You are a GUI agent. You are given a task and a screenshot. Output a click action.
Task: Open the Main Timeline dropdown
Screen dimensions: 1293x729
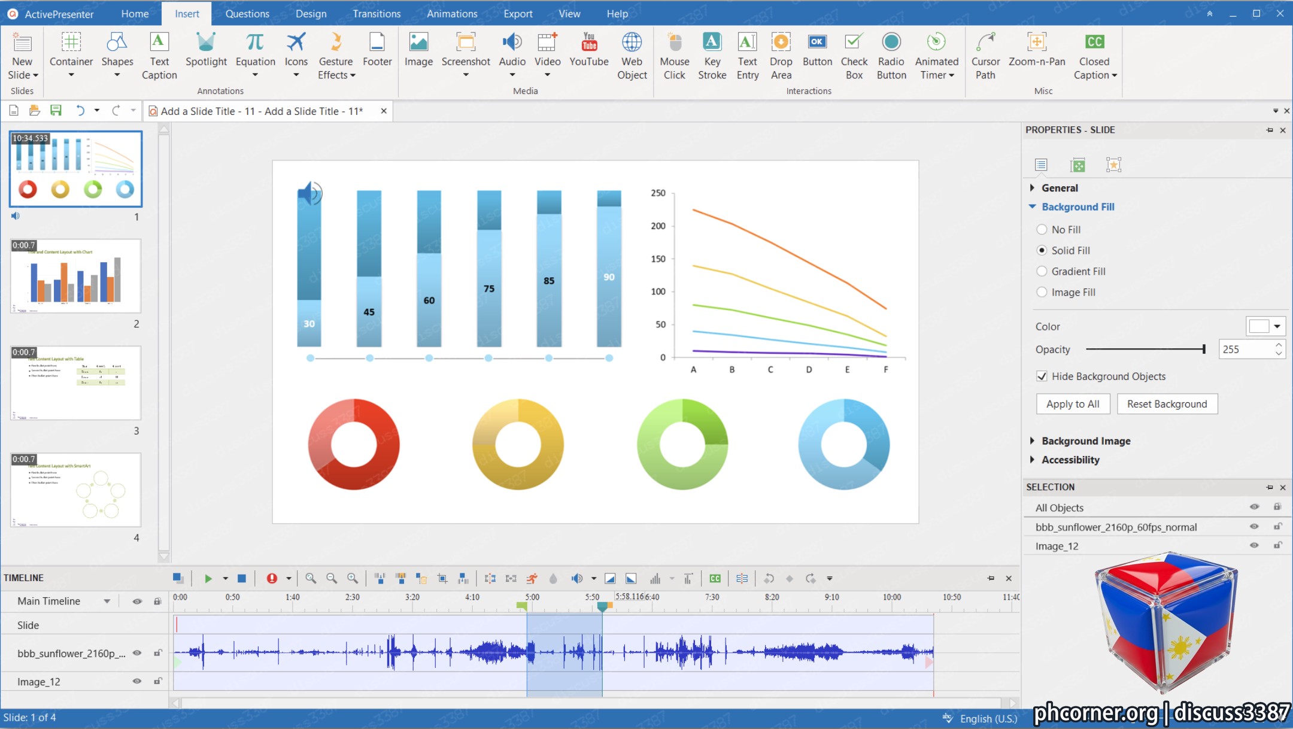(x=107, y=601)
